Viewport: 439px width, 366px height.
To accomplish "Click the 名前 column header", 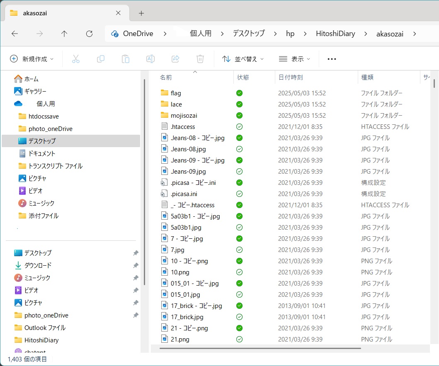I will [x=166, y=78].
